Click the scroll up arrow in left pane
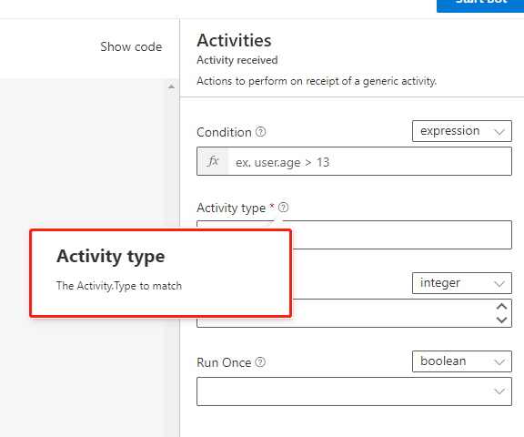Screen dimensions: 524x437 pyautogui.click(x=171, y=86)
